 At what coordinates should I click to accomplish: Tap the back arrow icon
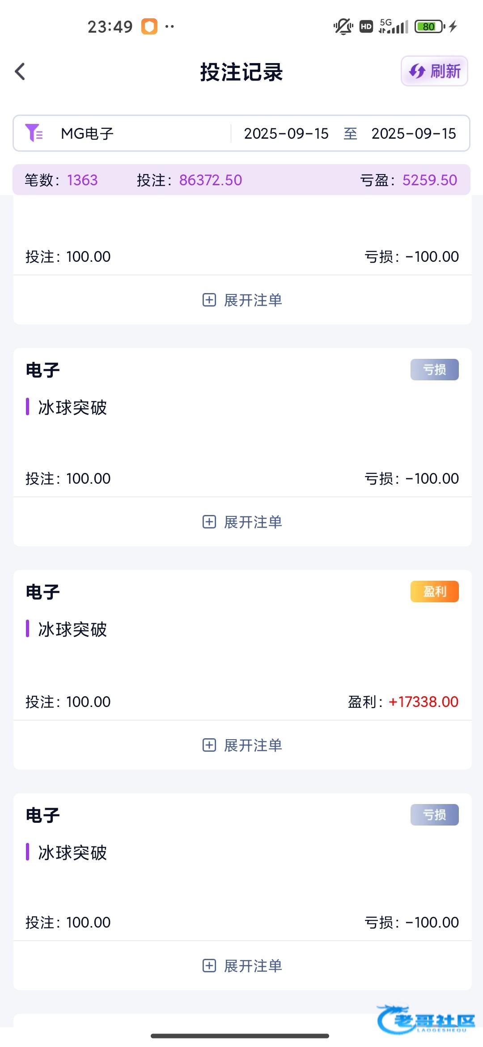click(20, 72)
